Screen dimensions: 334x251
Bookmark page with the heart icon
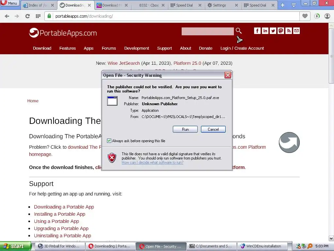[x=305, y=16]
